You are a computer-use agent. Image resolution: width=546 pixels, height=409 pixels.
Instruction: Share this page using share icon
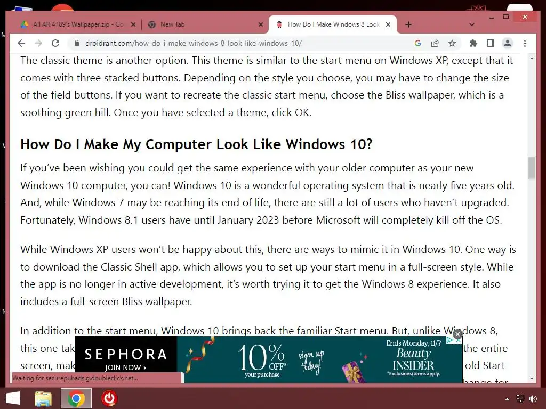tap(435, 43)
